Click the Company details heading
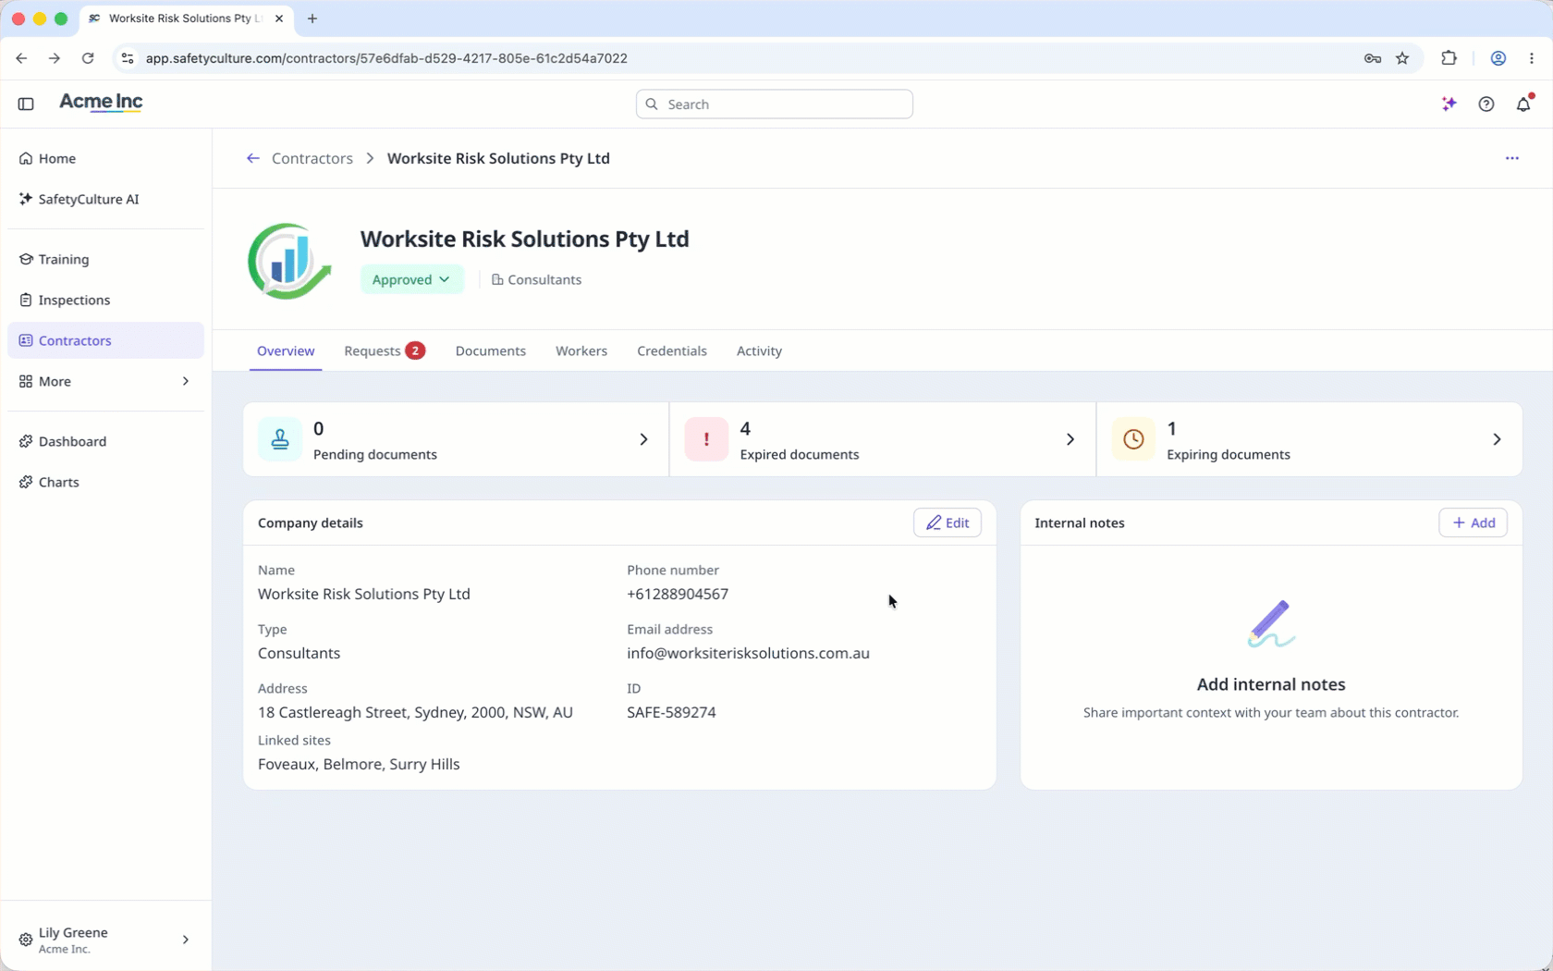Image resolution: width=1553 pixels, height=971 pixels. point(311,522)
